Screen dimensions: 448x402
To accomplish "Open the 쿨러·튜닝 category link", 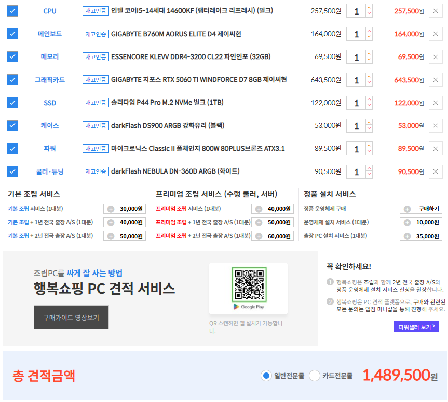I will (50, 171).
